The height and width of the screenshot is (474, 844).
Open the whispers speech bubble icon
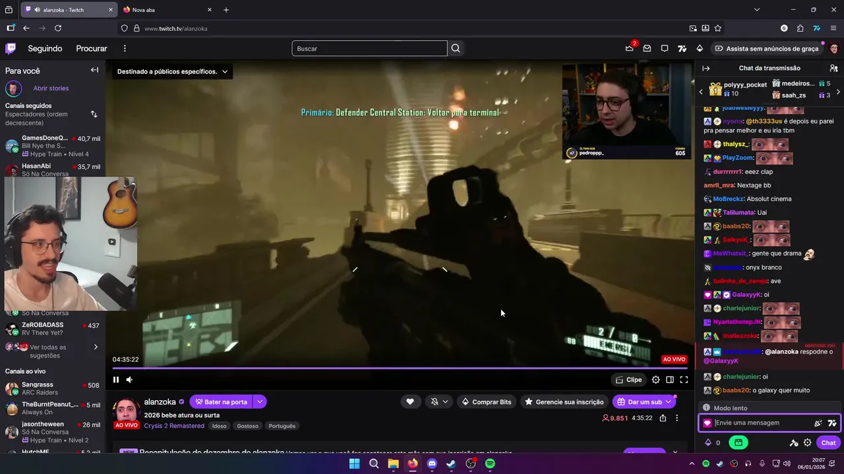pyautogui.click(x=665, y=48)
